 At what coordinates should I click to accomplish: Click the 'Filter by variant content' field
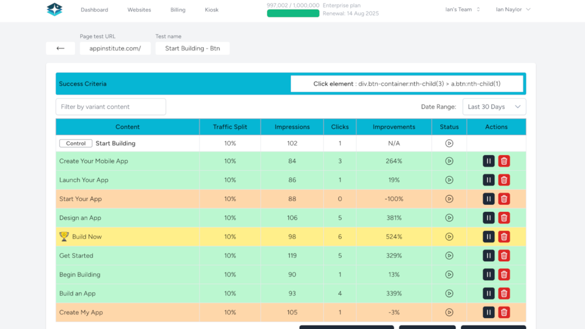tap(111, 106)
